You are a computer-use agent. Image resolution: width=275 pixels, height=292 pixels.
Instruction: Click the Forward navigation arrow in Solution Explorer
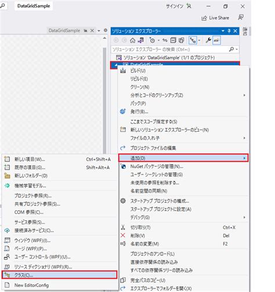(124, 40)
